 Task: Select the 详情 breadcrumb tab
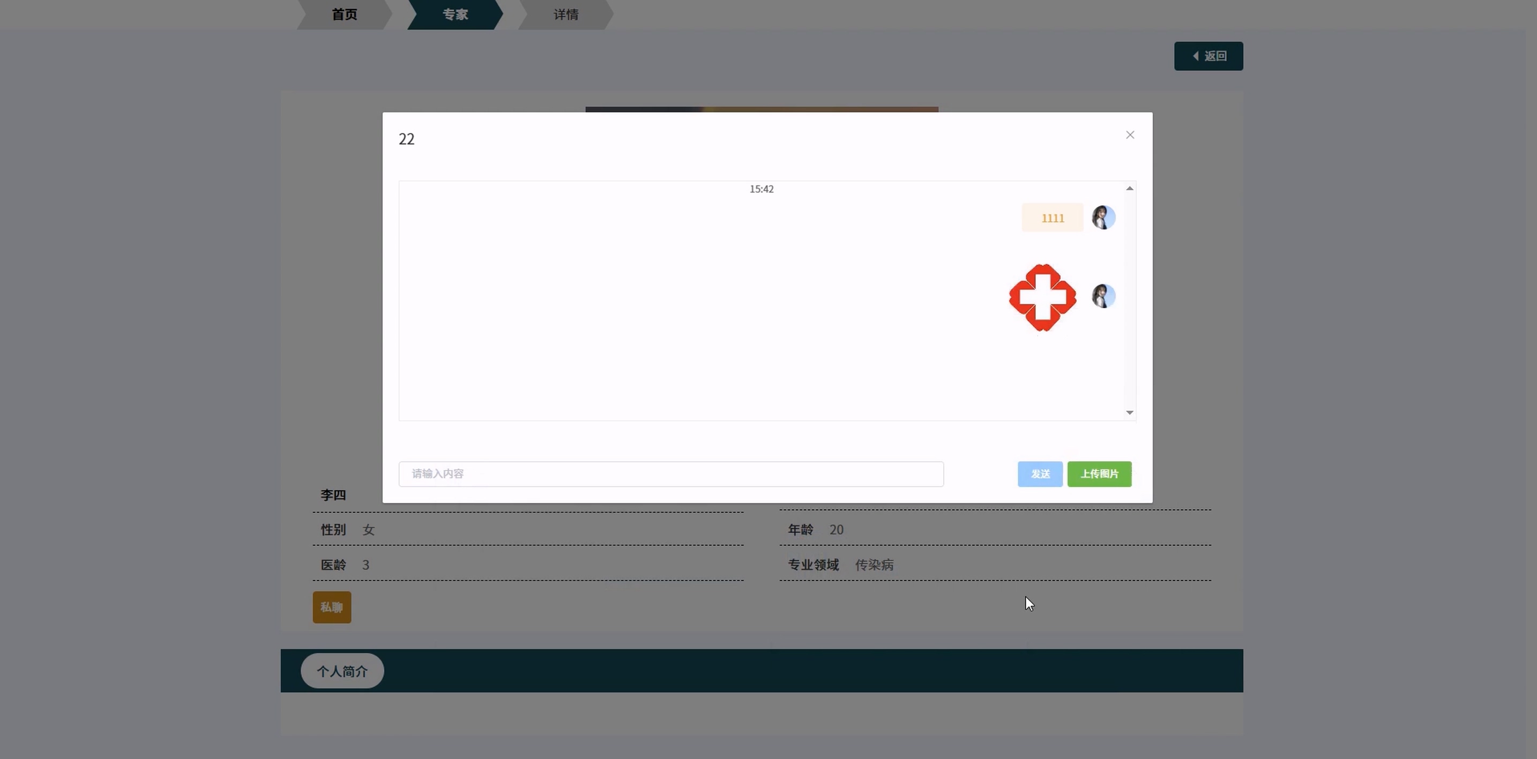pyautogui.click(x=565, y=14)
